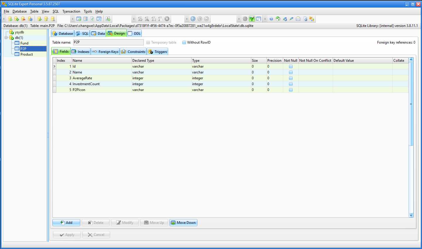This screenshot has width=422, height=249.
Task: Open the Constraints tab
Action: 133,51
